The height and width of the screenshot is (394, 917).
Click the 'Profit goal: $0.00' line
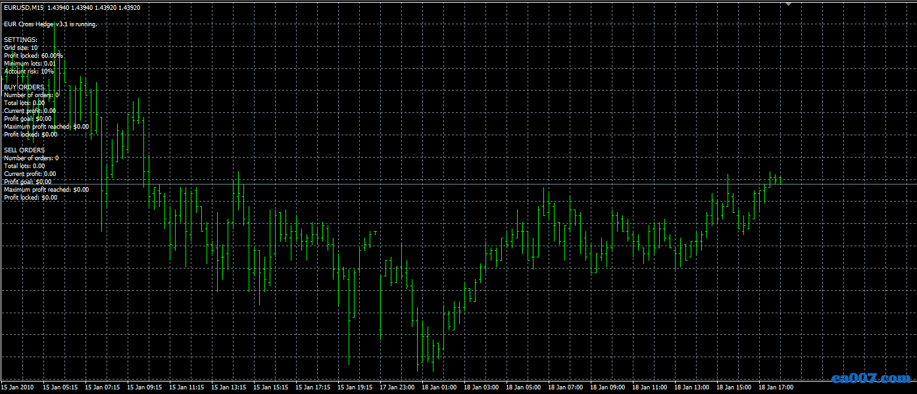[x=26, y=118]
